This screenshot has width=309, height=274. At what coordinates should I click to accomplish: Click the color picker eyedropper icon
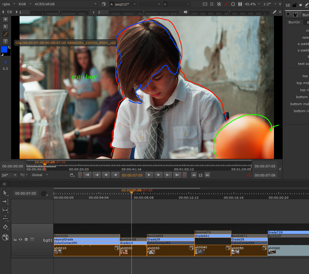[275, 12]
